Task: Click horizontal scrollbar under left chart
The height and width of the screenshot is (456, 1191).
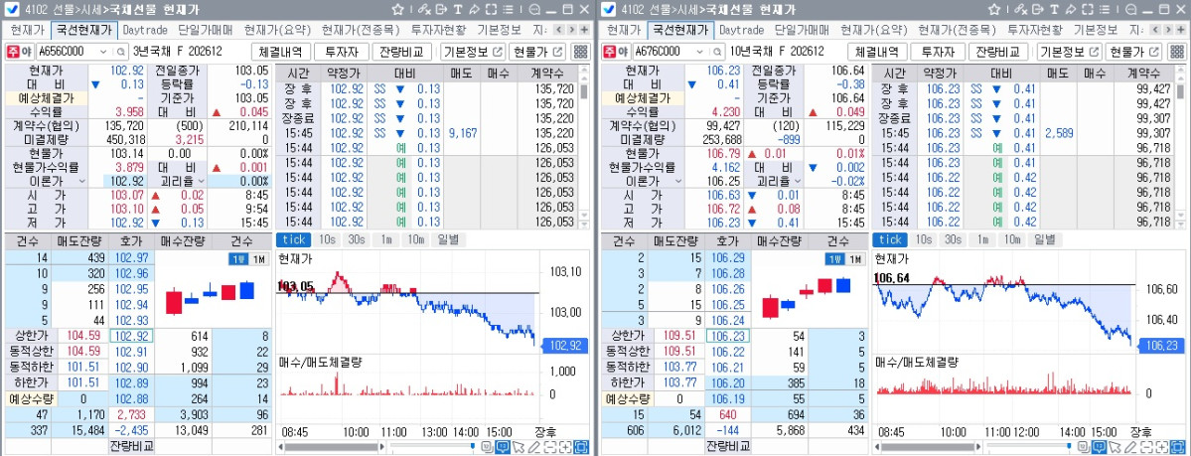Action: [x=331, y=446]
